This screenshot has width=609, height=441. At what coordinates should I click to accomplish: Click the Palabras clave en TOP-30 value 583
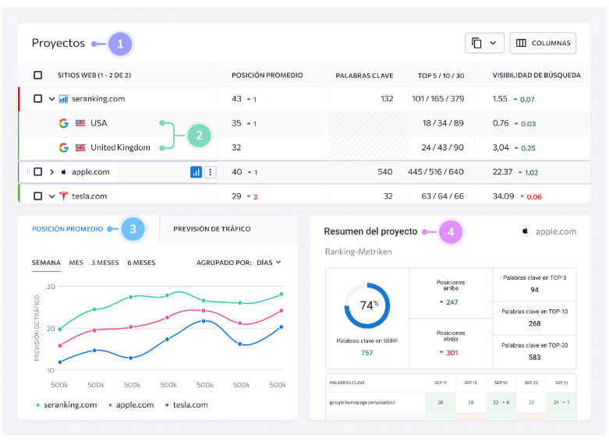tap(534, 358)
